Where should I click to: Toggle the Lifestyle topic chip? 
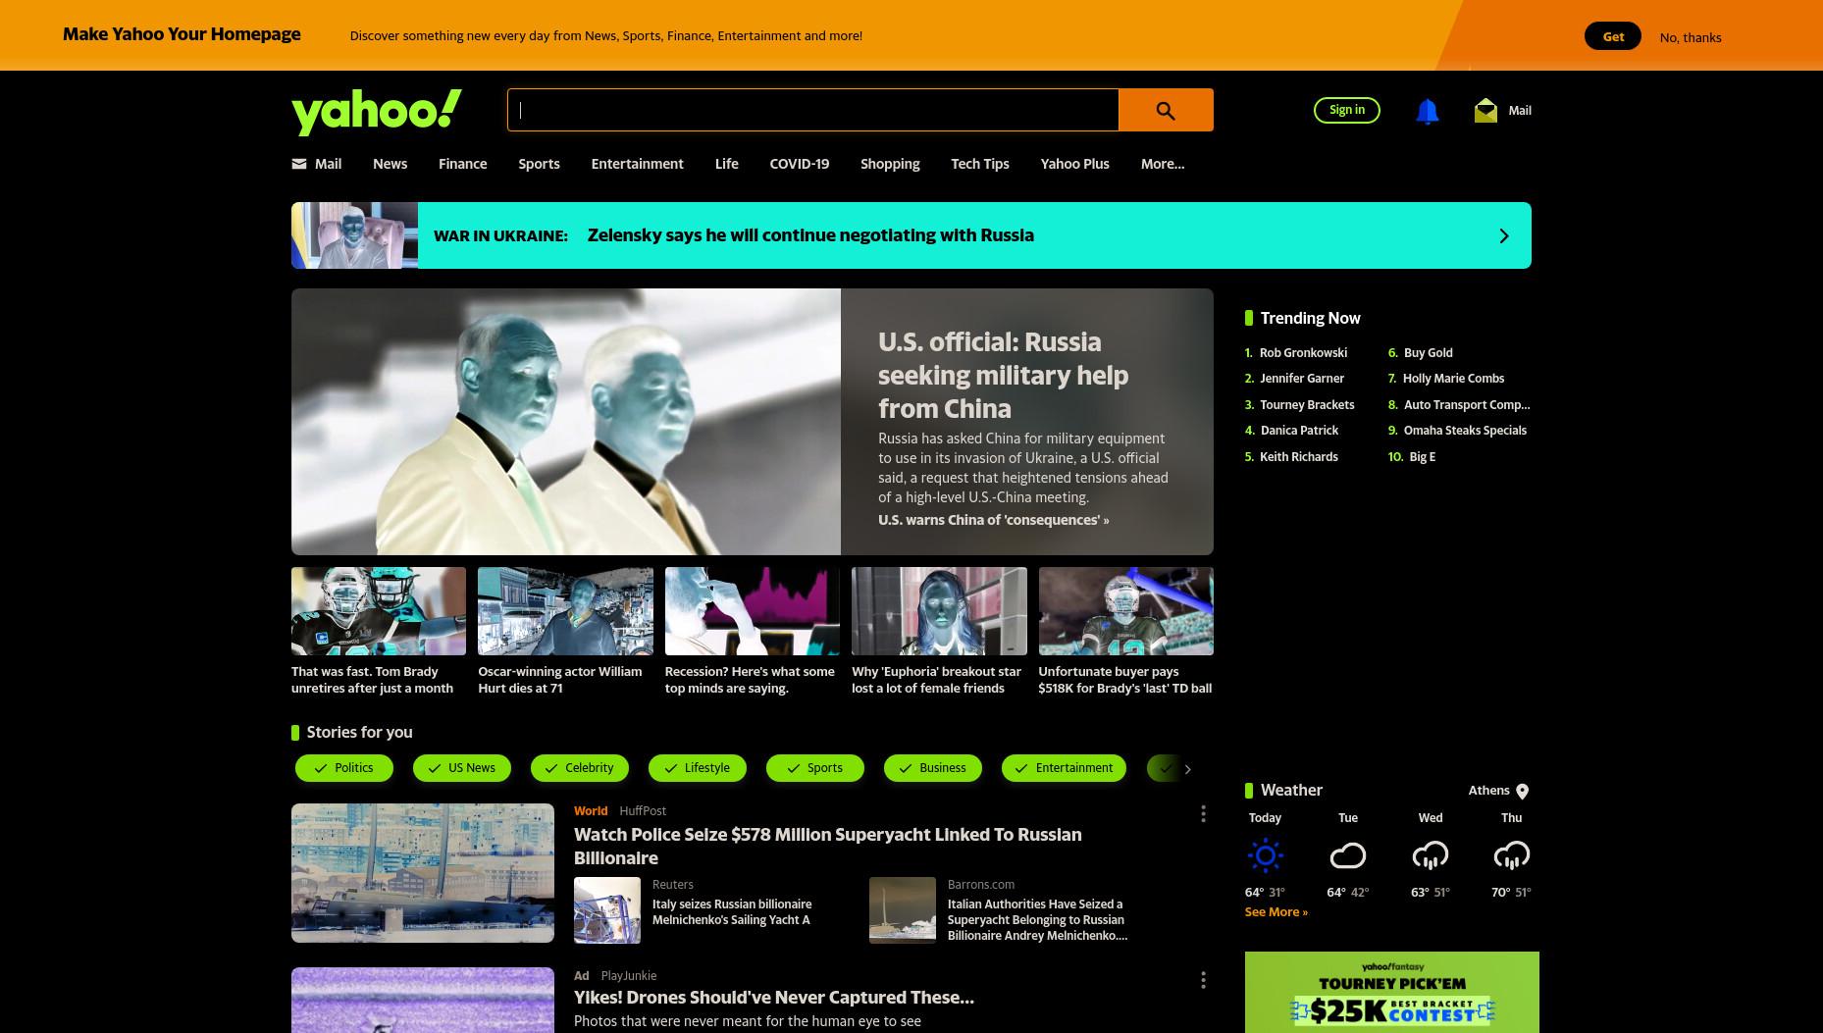[698, 768]
